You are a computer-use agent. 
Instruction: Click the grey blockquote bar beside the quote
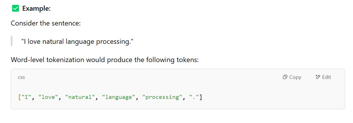point(12,41)
